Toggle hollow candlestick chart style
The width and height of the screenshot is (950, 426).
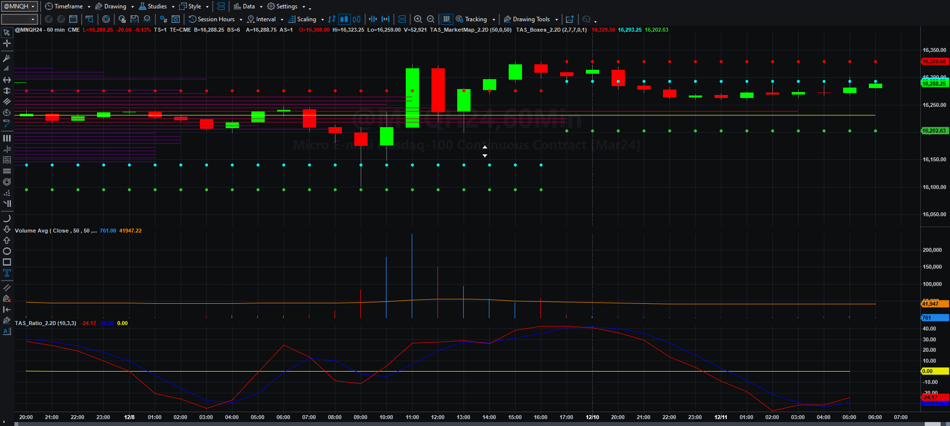[356, 19]
